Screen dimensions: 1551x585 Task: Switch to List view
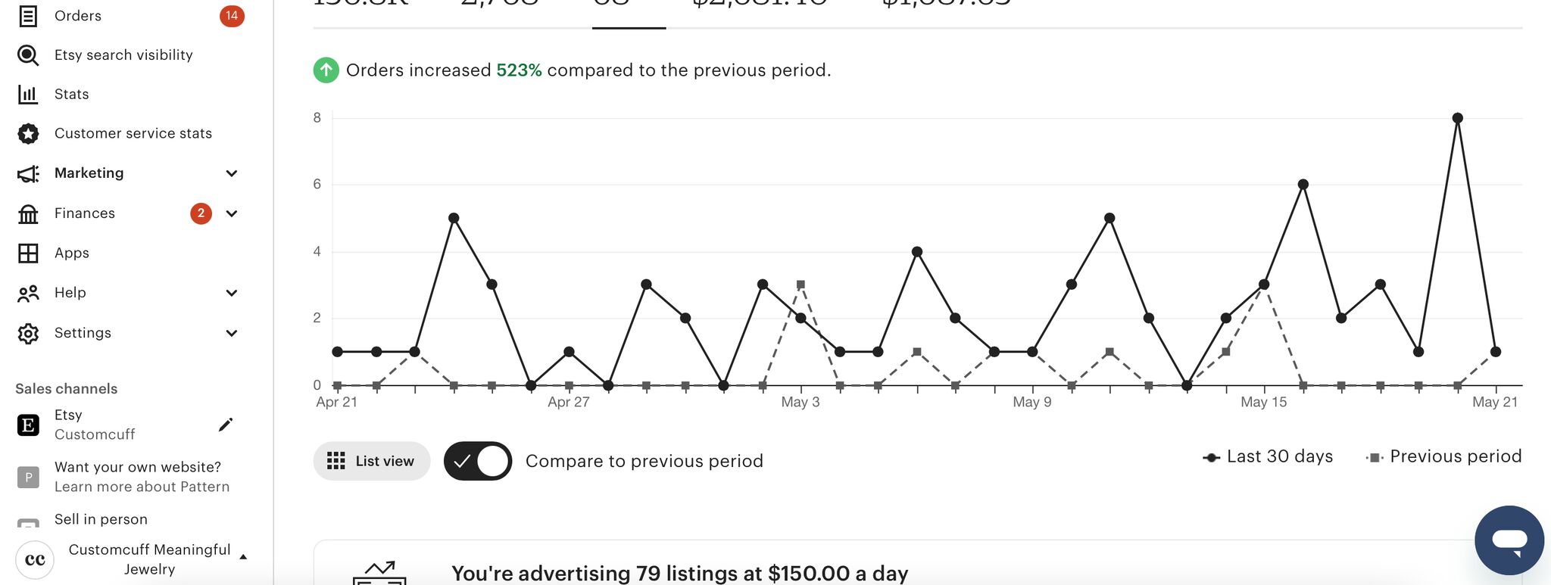pos(371,461)
